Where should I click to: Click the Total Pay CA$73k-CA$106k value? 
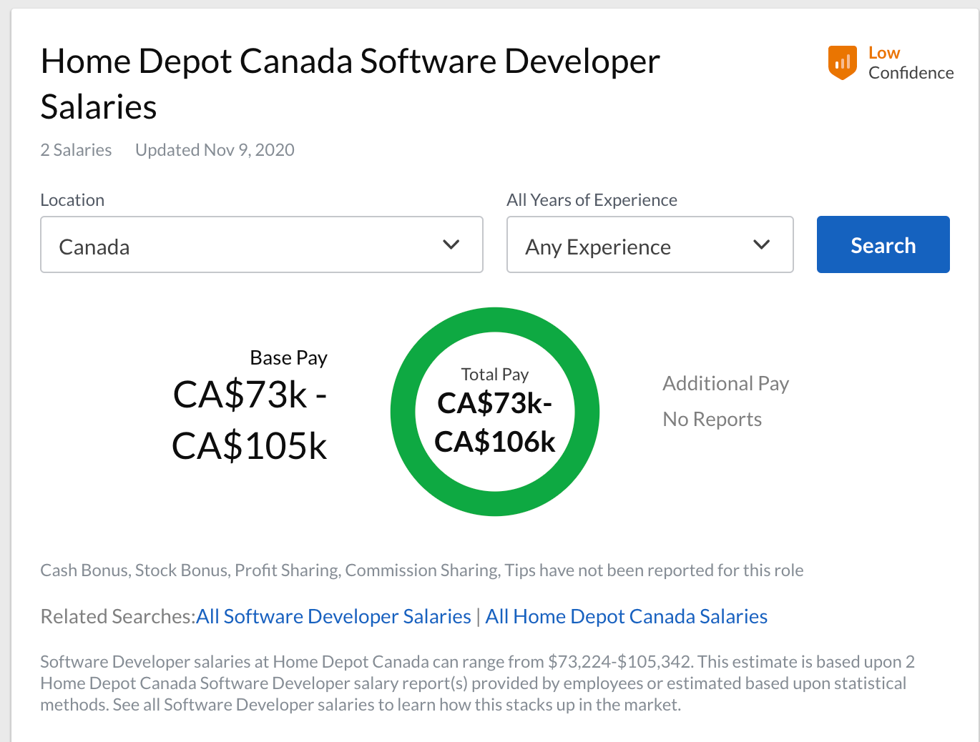(495, 422)
